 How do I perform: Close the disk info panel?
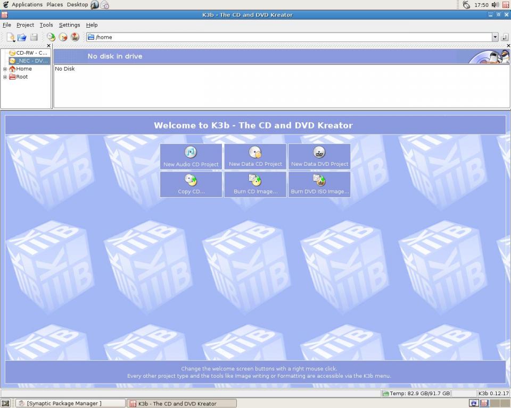(x=509, y=46)
